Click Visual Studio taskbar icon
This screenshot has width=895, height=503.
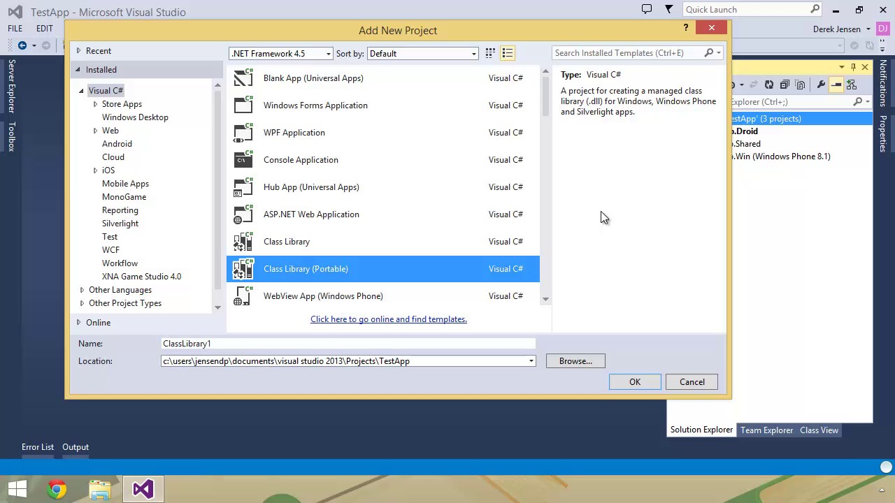point(143,489)
